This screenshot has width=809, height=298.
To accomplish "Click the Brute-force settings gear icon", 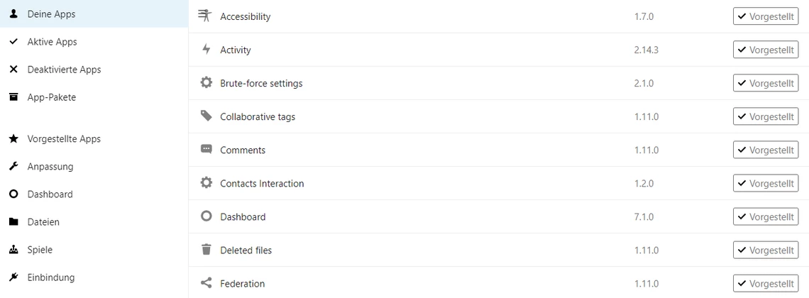I will pos(207,83).
